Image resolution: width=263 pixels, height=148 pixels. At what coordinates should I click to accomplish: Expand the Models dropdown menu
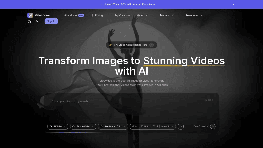point(166,15)
